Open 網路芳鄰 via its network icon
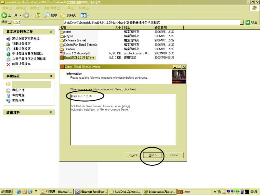Viewport: 260px width, 195px height. (x=8, y=100)
